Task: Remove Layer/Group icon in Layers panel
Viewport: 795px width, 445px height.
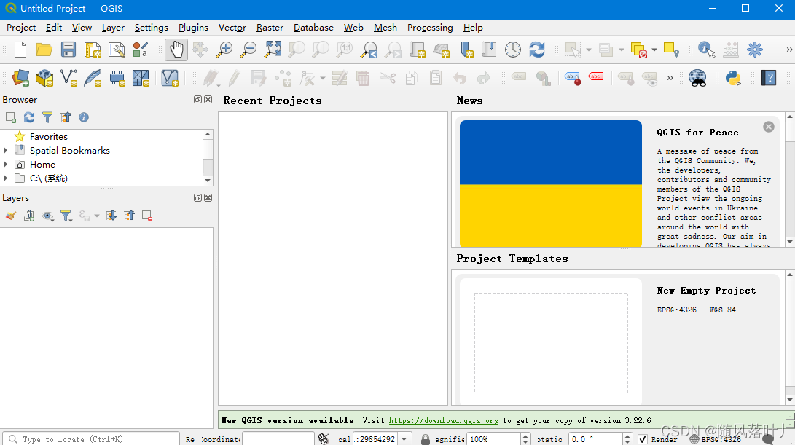Action: pos(147,216)
